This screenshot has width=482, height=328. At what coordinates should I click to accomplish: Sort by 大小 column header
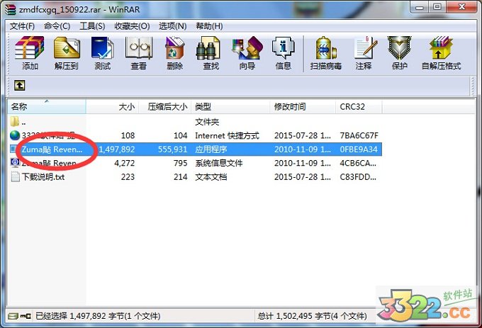point(113,106)
